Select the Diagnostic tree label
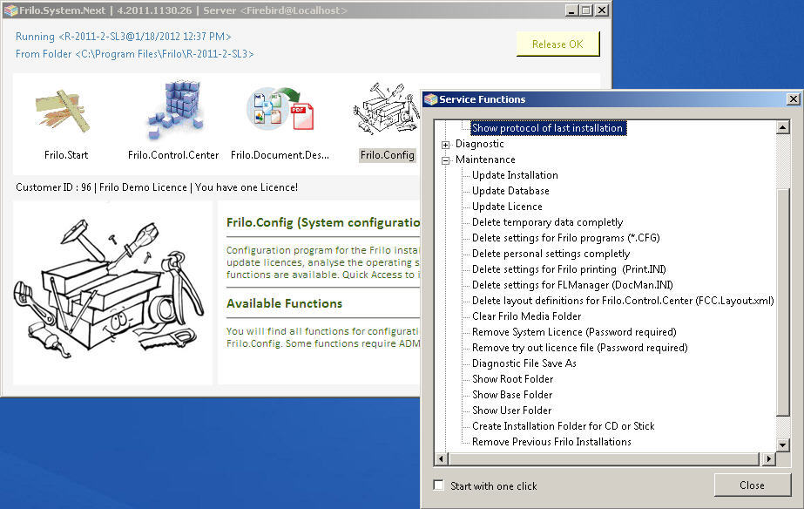 [479, 144]
